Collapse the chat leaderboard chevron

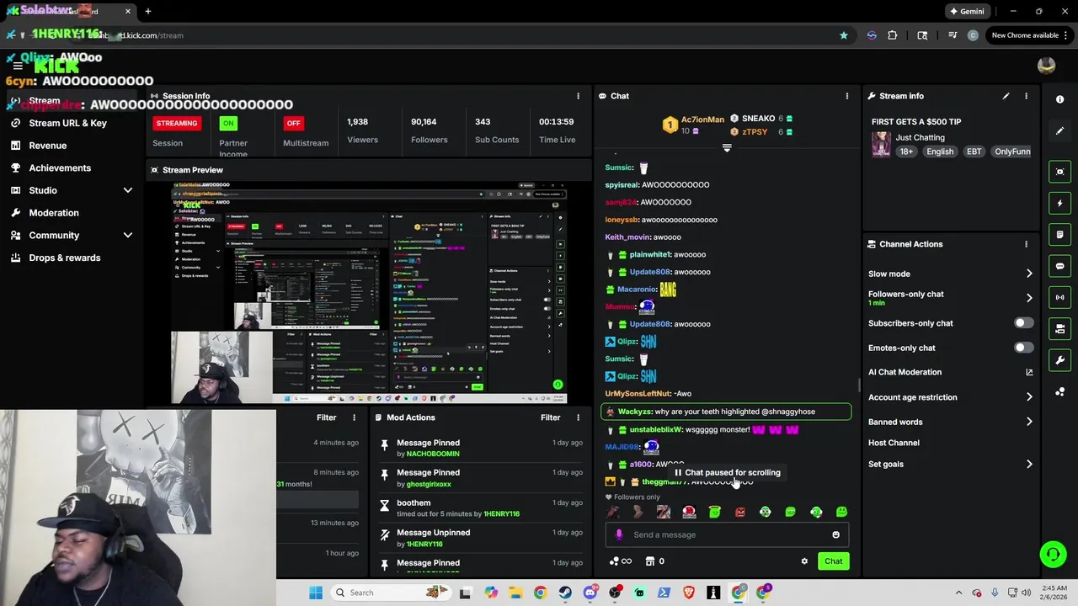(x=727, y=147)
